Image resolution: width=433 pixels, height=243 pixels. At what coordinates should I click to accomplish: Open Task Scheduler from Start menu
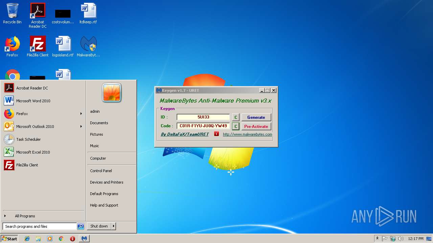pyautogui.click(x=43, y=139)
